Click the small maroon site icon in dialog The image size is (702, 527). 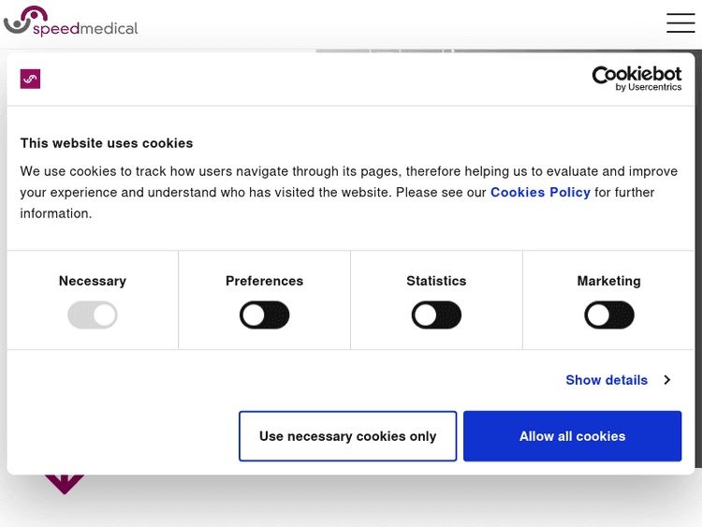point(30,79)
